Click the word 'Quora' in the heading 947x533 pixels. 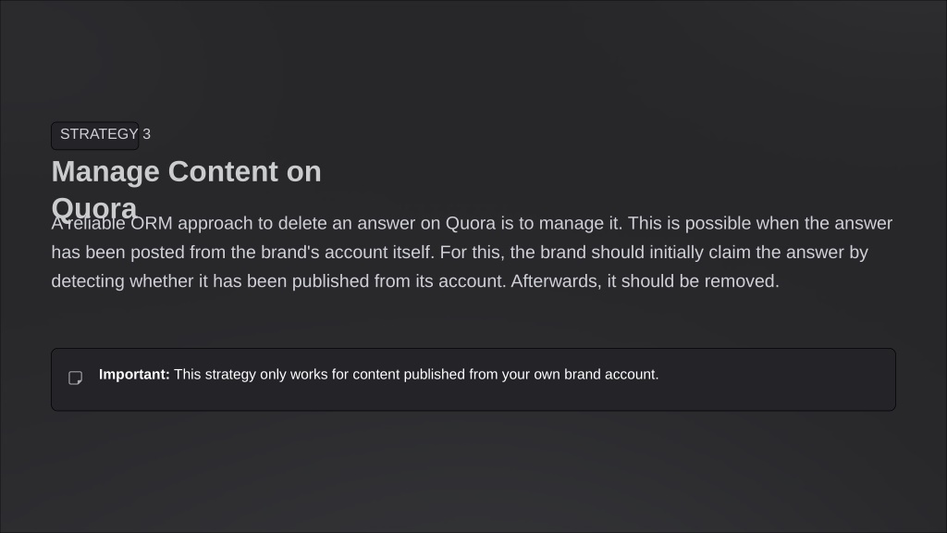[x=94, y=205]
